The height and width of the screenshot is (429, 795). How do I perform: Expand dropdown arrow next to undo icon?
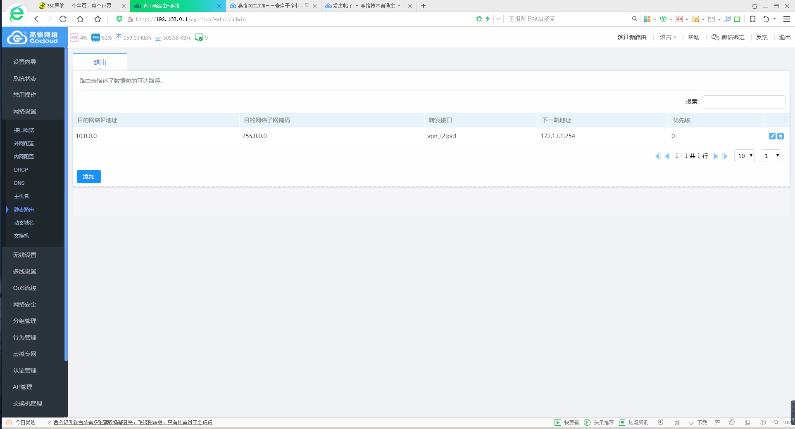[x=774, y=19]
